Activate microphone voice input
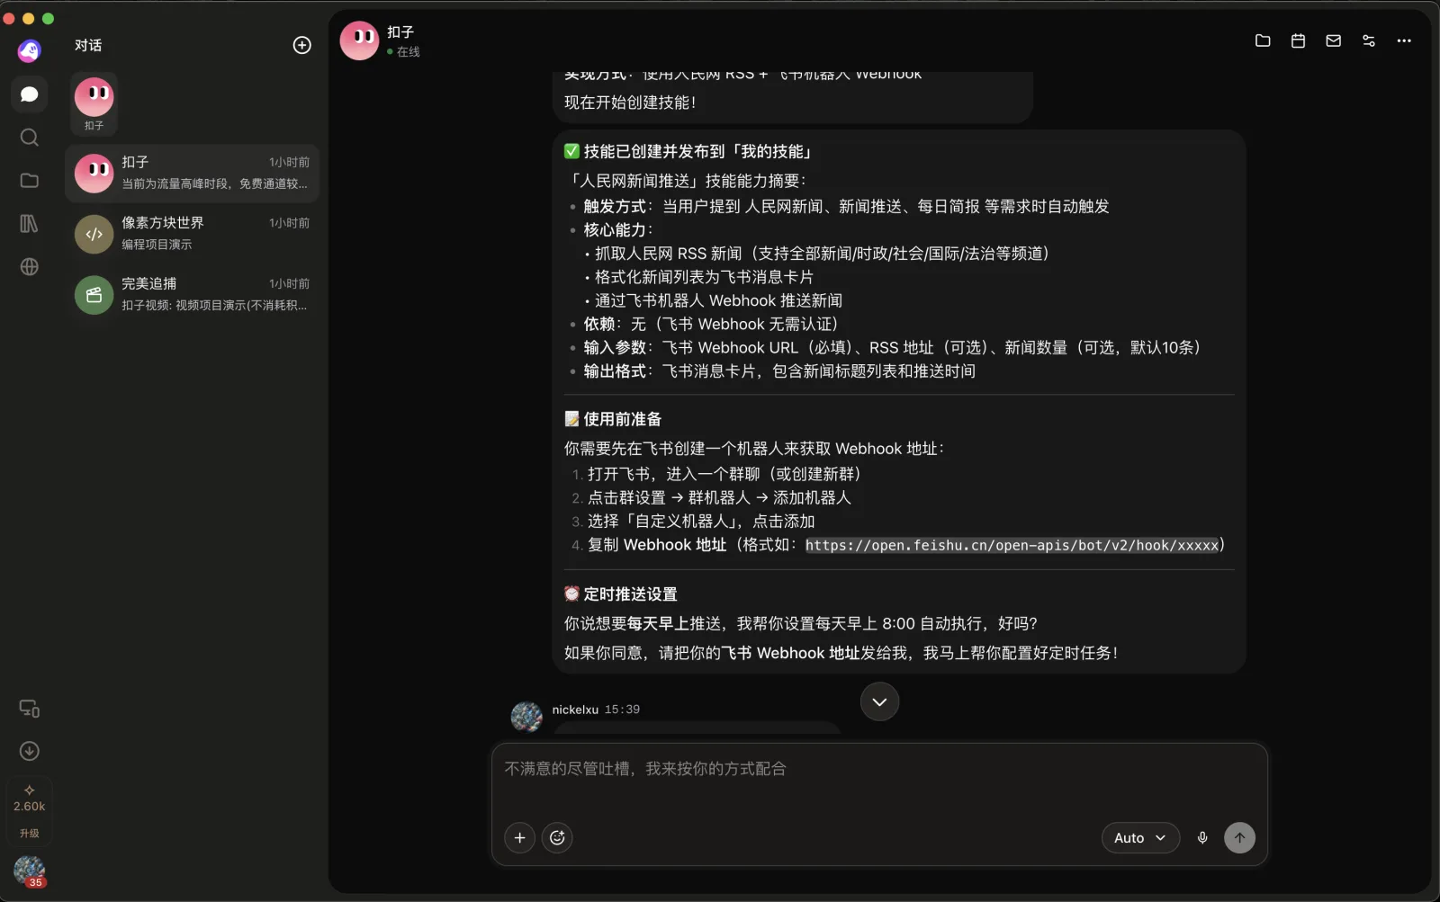 pos(1202,837)
